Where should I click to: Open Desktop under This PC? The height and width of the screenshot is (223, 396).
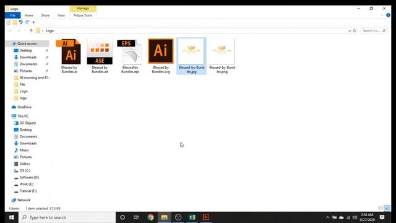(x=26, y=129)
